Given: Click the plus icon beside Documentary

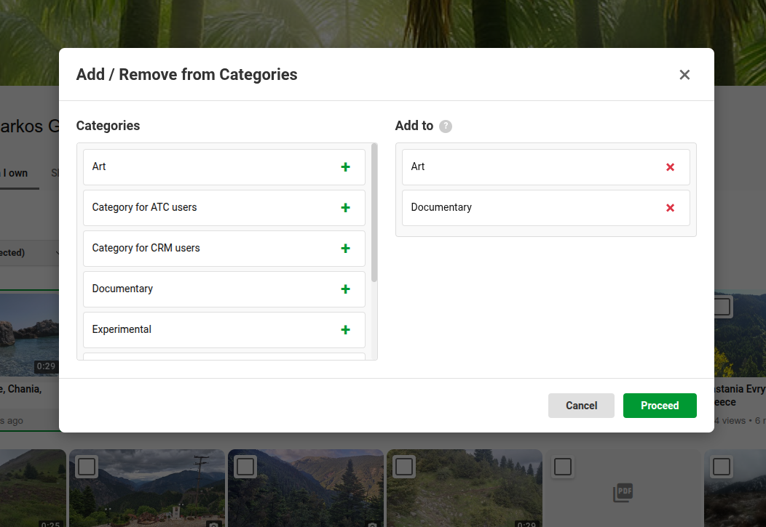Looking at the screenshot, I should [345, 289].
